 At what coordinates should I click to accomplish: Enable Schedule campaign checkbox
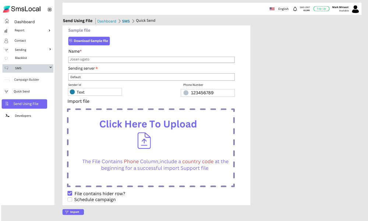pyautogui.click(x=70, y=199)
